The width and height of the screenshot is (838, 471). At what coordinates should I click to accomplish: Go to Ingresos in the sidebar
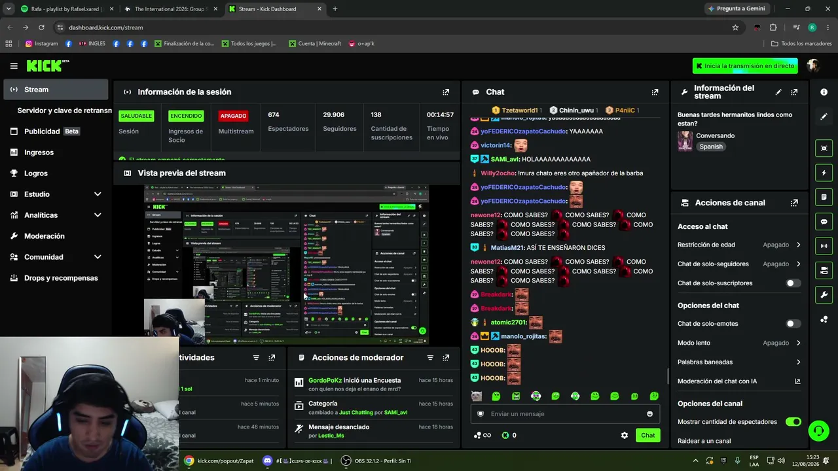coord(56,152)
